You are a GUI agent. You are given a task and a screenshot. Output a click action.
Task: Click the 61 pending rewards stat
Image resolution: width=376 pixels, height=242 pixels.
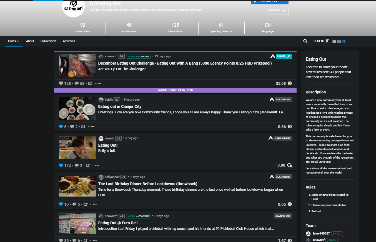221,28
